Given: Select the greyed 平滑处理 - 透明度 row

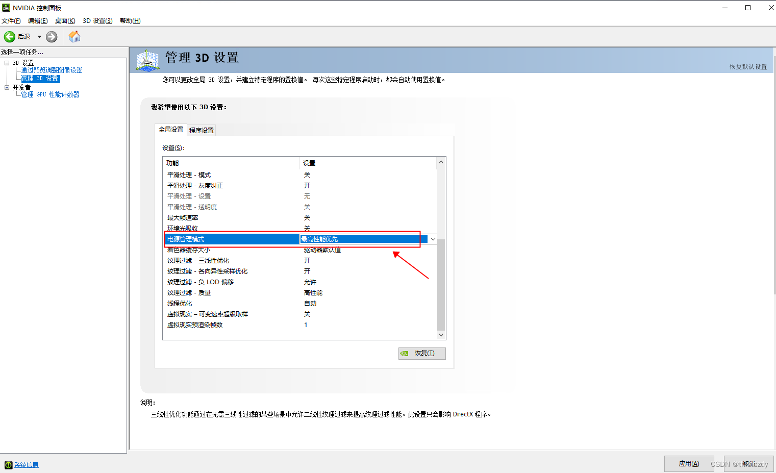Looking at the screenshot, I should (300, 207).
